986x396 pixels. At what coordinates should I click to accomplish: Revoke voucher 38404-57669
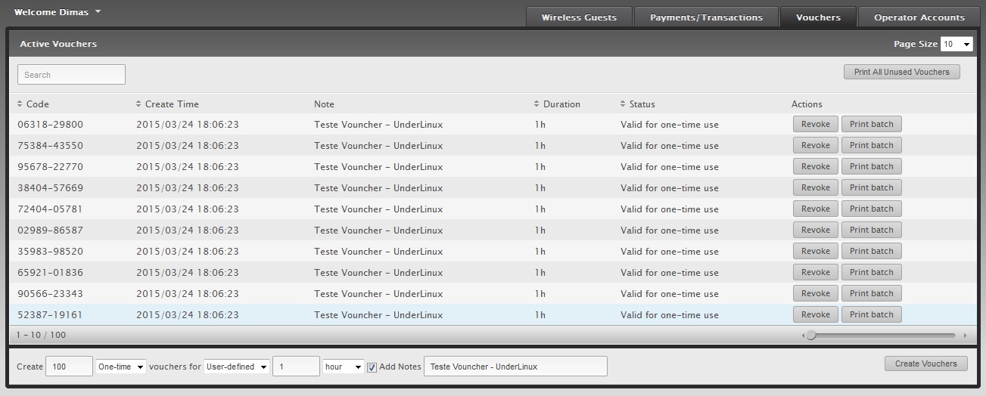click(x=816, y=187)
